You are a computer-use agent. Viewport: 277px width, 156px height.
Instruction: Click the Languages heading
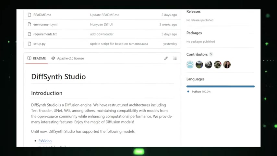195,79
